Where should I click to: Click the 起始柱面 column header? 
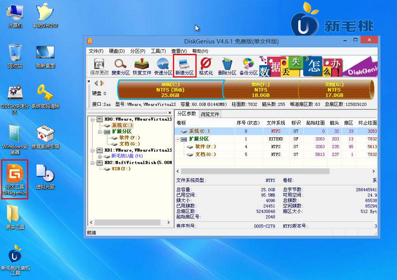click(315, 123)
